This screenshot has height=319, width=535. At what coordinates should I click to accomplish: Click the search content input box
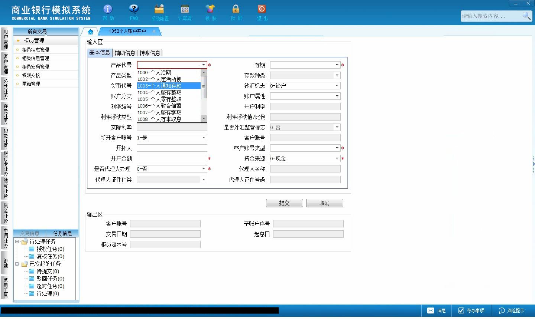(x=491, y=16)
